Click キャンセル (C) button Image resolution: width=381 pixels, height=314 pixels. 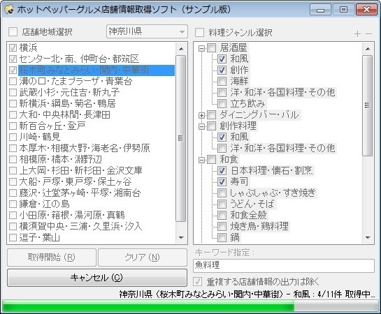click(x=97, y=278)
